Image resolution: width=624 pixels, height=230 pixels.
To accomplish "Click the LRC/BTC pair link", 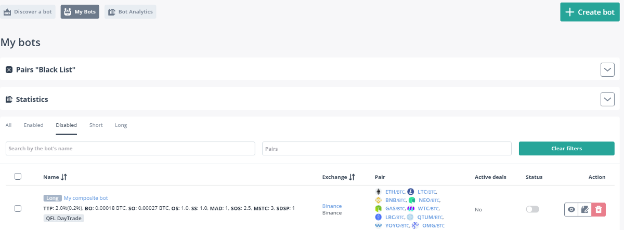I will point(395,217).
